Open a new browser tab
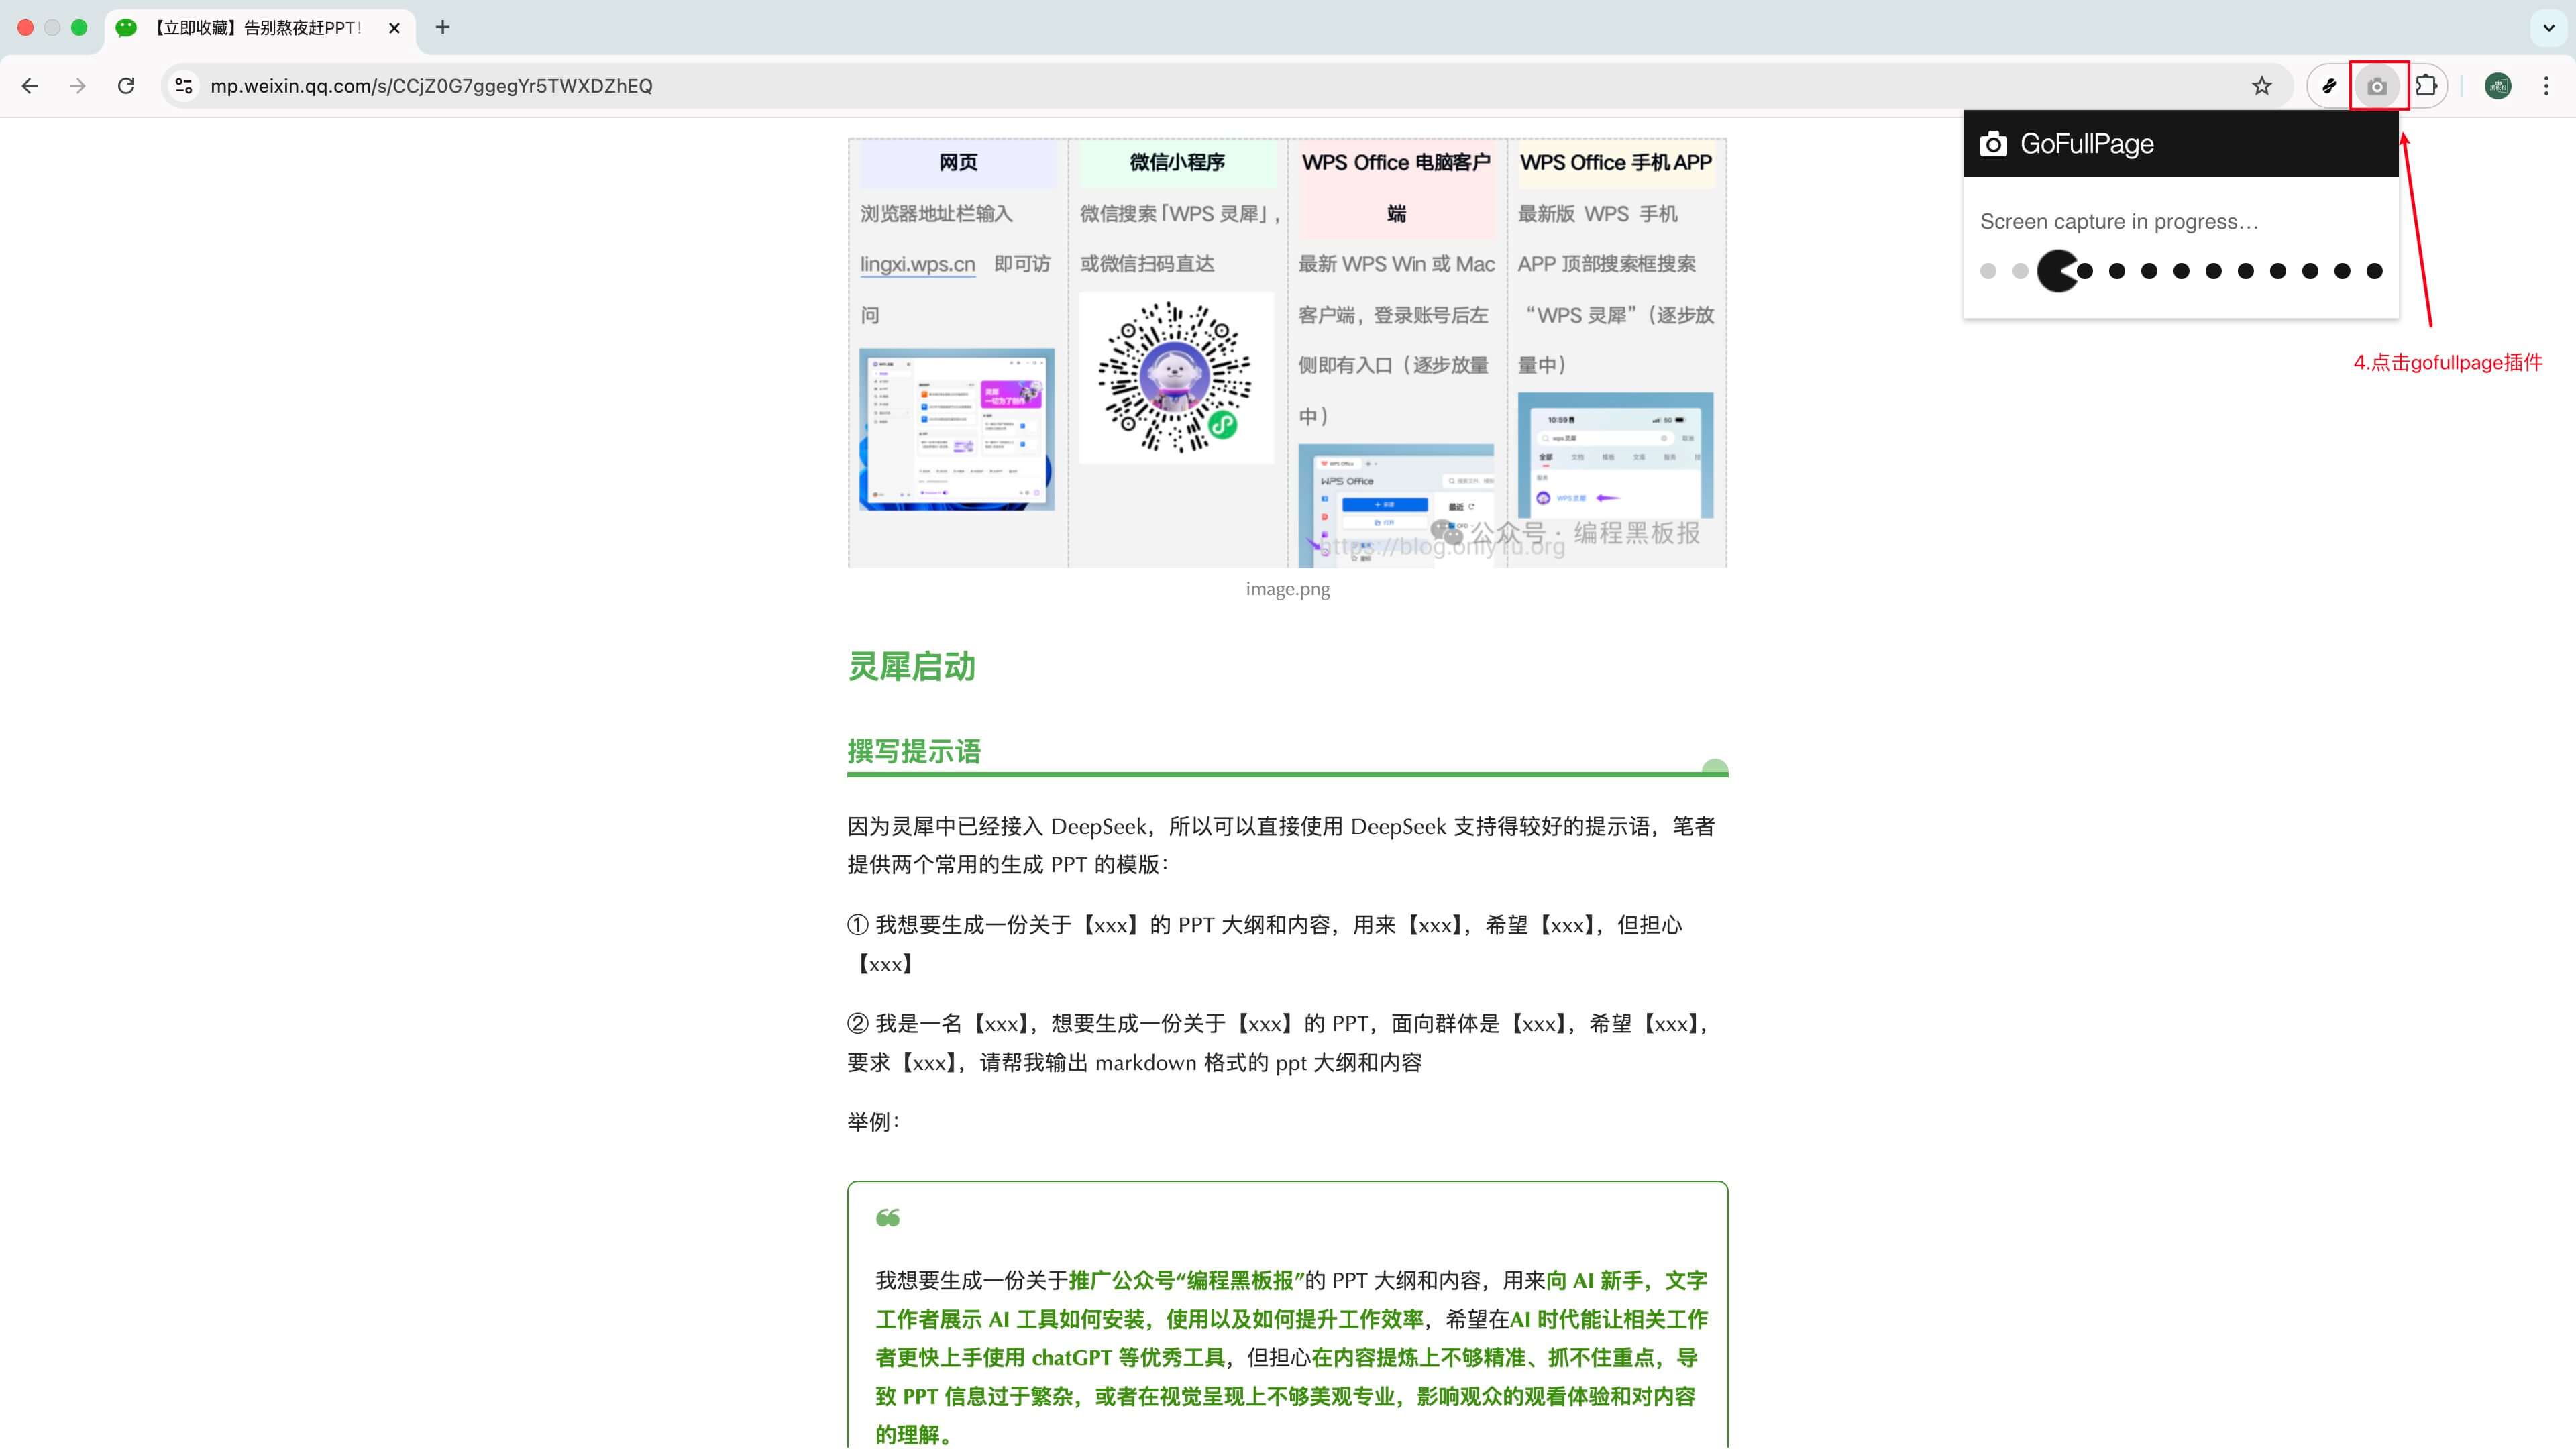The height and width of the screenshot is (1449, 2576). 442,28
